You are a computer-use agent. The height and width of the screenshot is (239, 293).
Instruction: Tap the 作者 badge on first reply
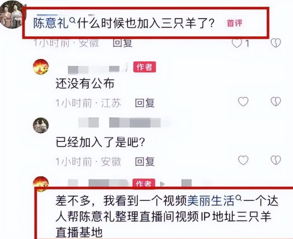145,67
